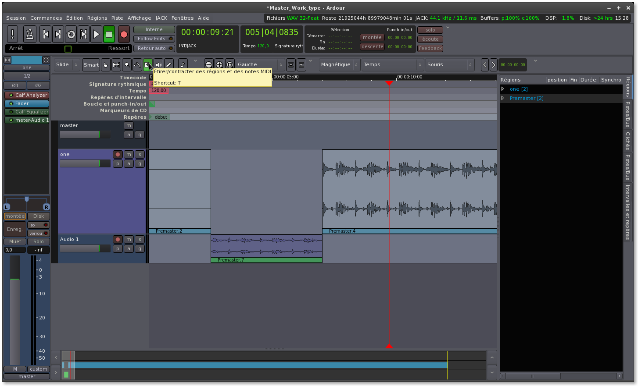The height and width of the screenshot is (386, 638).
Task: Toggle the Follow Edits option
Action: tap(154, 39)
